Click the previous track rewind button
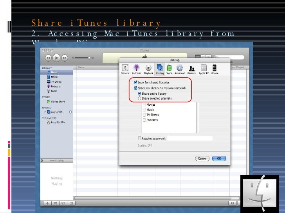Screen dimensions: 285x213 (x=49, y=58)
